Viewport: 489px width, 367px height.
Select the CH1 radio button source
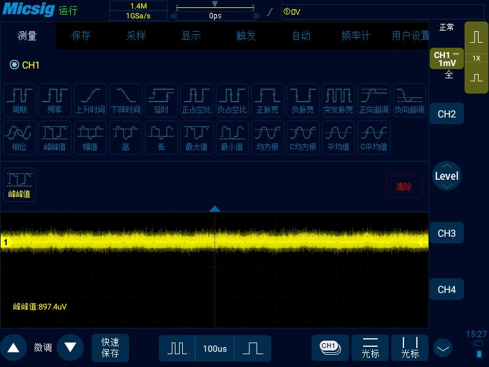pyautogui.click(x=14, y=65)
